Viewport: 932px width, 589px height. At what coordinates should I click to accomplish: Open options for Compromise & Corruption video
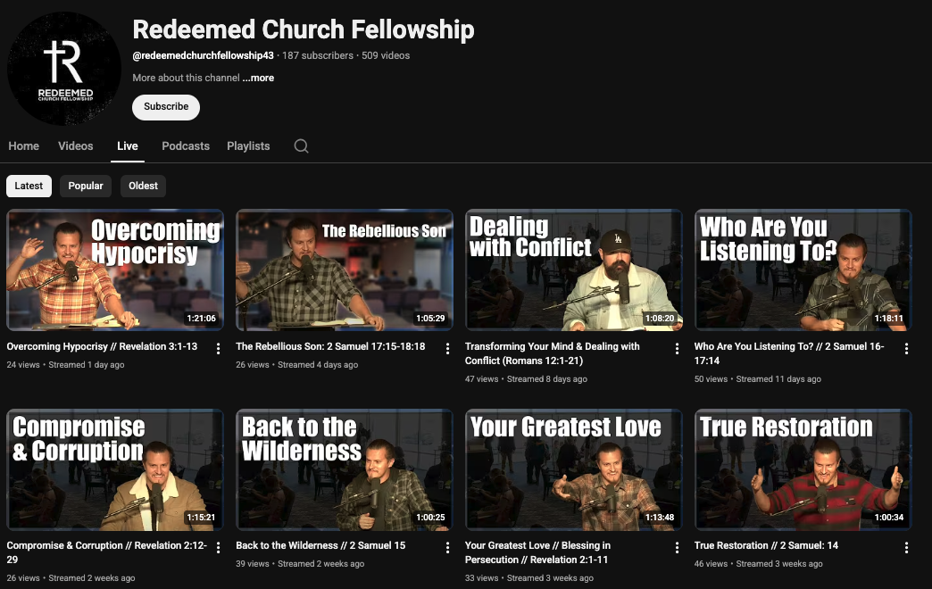tap(218, 548)
